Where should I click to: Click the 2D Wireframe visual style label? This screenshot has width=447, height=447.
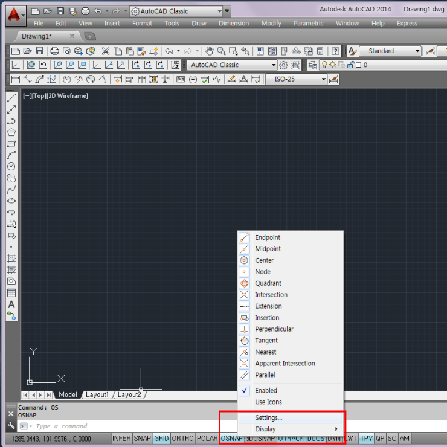pyautogui.click(x=68, y=96)
